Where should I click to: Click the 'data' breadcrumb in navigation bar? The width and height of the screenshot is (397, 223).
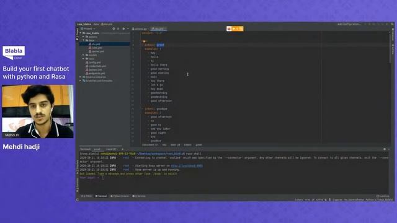[x=96, y=24]
